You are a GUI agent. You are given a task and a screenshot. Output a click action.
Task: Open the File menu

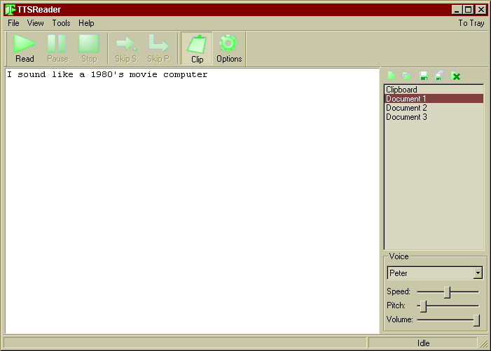pos(13,23)
